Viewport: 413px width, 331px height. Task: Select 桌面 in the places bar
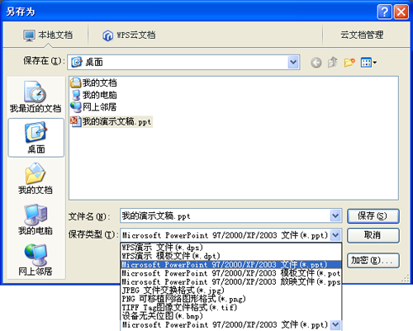36,138
